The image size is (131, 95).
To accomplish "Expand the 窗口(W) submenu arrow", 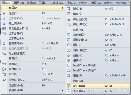I will pyautogui.click(x=63, y=8).
